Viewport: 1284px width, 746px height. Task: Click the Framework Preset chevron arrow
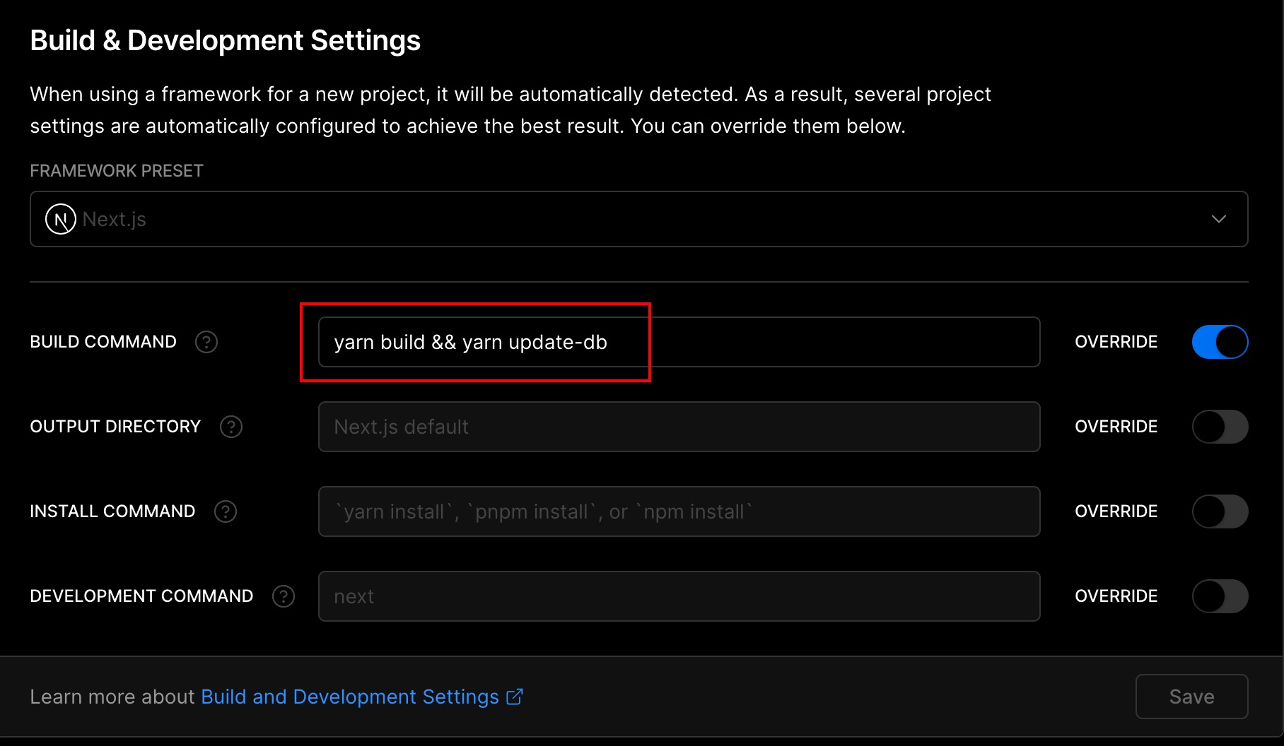pyautogui.click(x=1218, y=219)
